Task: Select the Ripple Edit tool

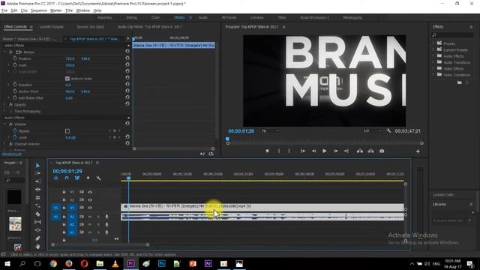Action: (38, 181)
